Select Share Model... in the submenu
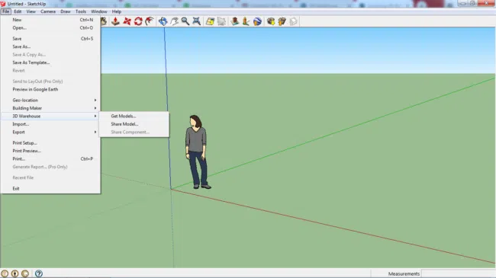Image resolution: width=496 pixels, height=278 pixels. [134, 124]
